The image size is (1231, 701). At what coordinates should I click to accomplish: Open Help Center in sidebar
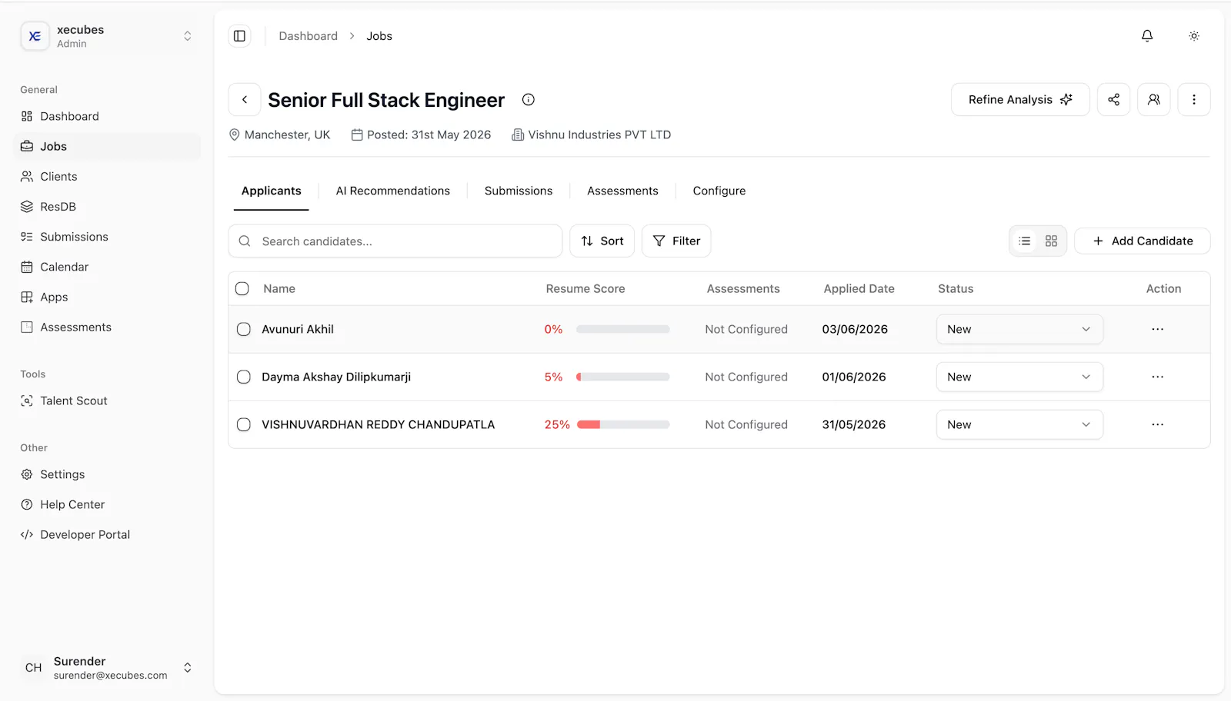coord(107,505)
